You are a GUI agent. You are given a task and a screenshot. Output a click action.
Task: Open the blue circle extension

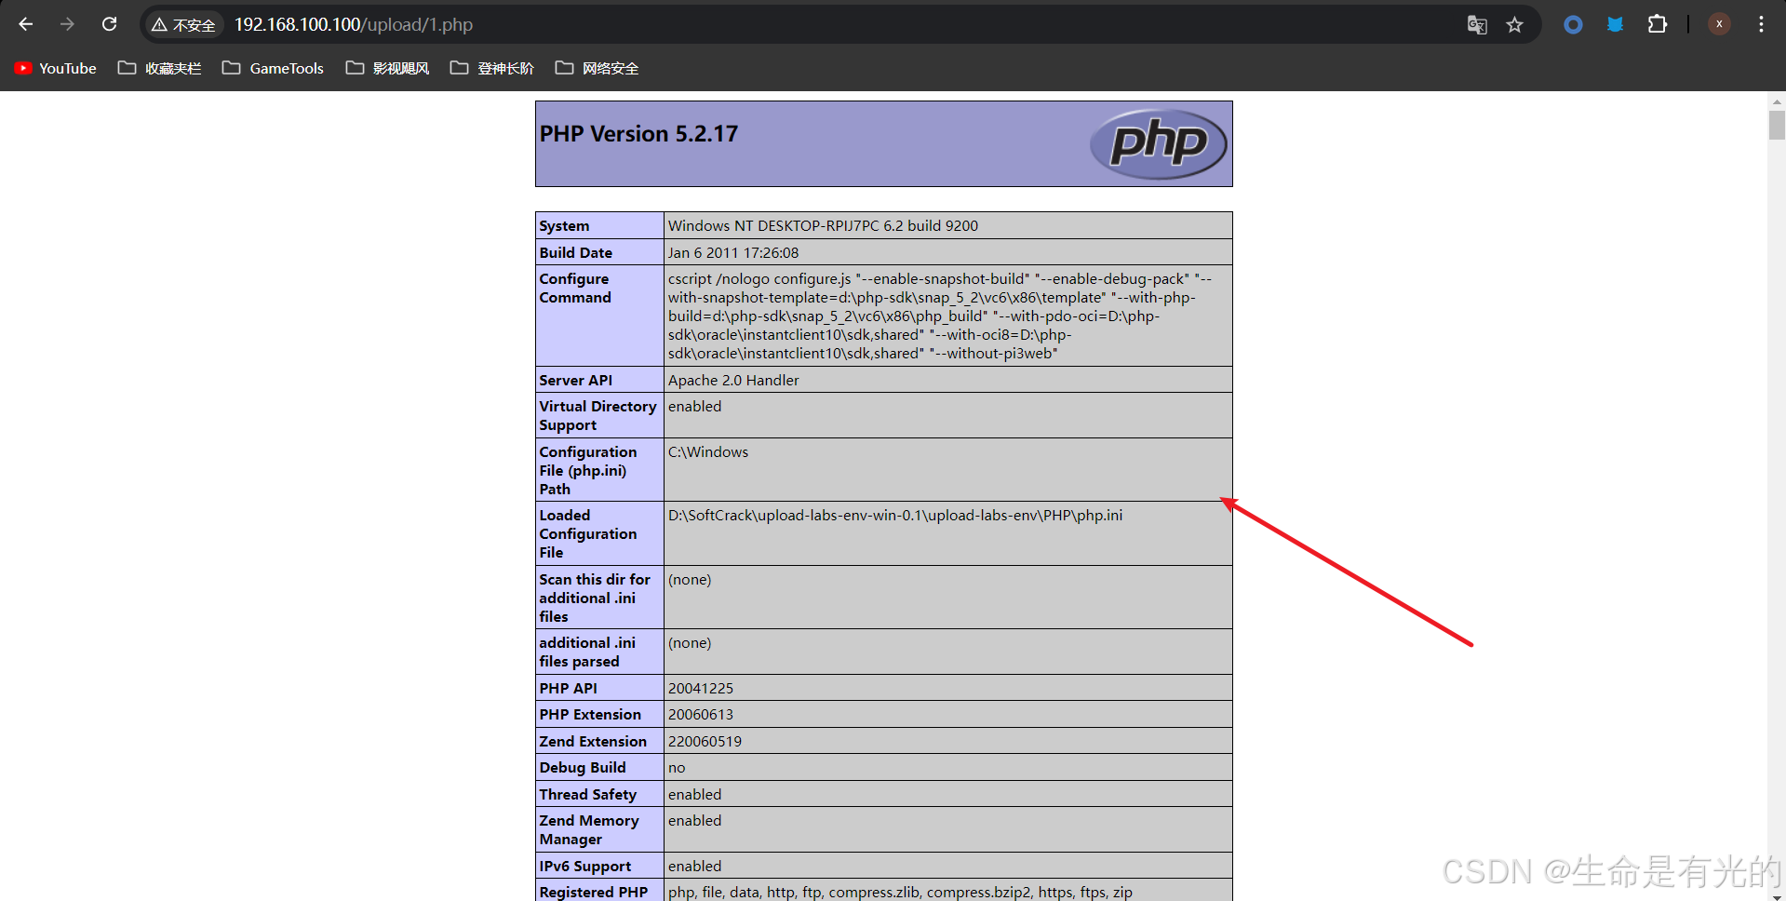point(1573,25)
